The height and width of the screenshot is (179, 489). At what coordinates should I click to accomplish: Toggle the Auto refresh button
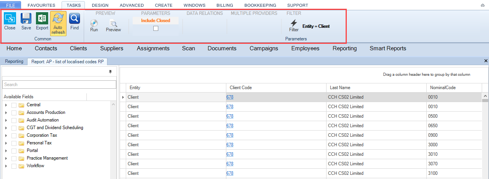click(x=58, y=24)
